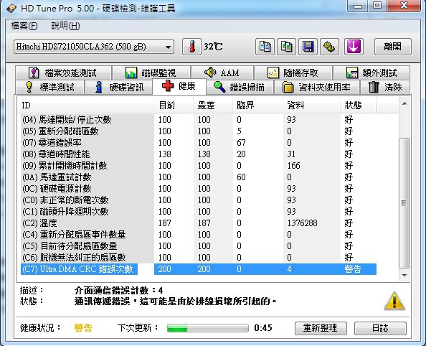Open the 檔案(F) menu
The width and height of the screenshot is (426, 346).
24,26
